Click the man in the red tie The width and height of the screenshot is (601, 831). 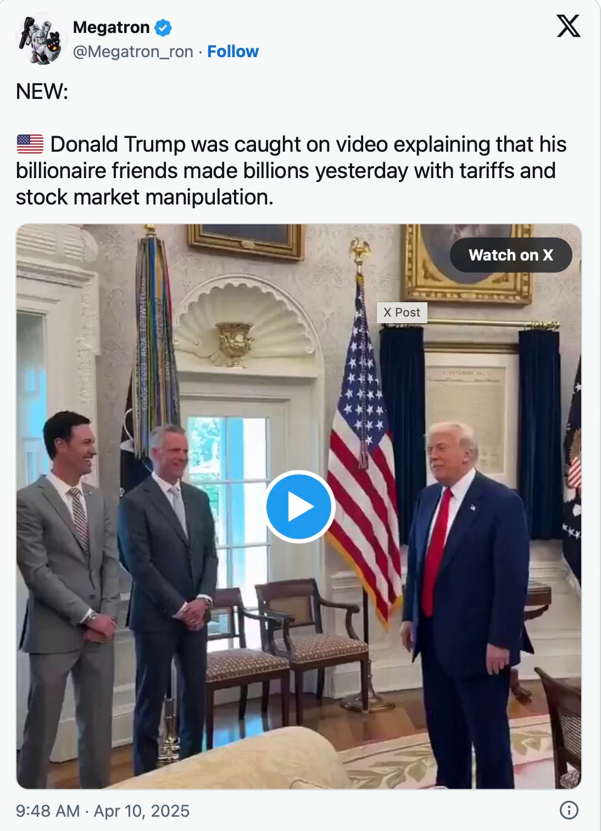[468, 605]
